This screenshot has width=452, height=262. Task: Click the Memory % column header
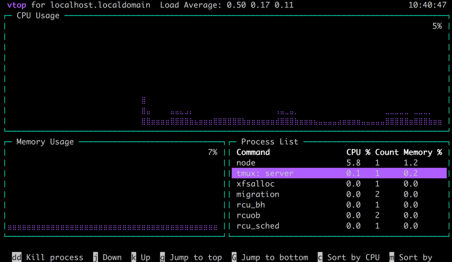click(x=422, y=152)
